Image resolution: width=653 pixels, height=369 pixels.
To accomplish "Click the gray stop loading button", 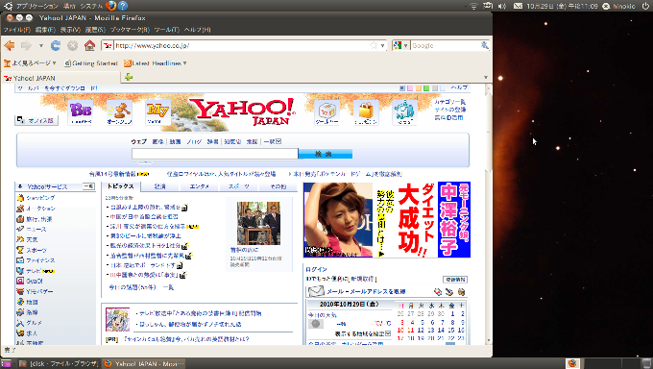I will pos(72,45).
